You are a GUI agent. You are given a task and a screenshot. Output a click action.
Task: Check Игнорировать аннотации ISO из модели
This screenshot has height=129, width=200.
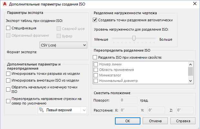tap(8, 80)
